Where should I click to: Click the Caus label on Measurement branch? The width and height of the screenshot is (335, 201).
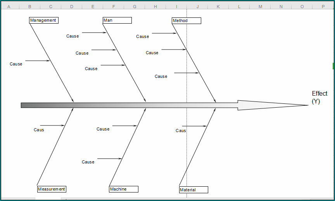tap(39, 130)
